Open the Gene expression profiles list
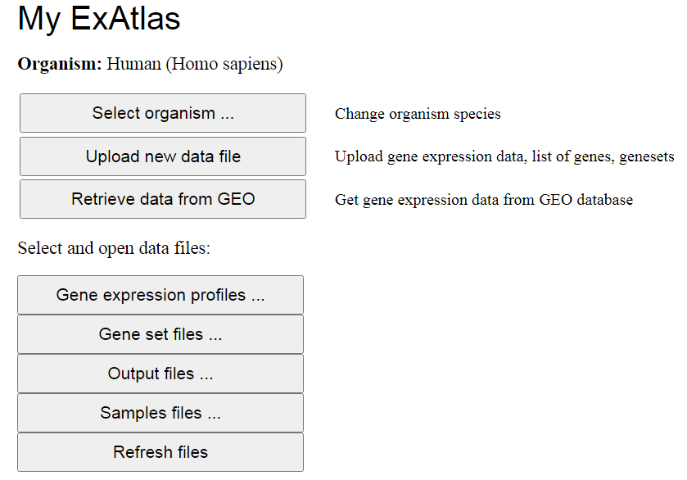The image size is (687, 480). point(160,295)
